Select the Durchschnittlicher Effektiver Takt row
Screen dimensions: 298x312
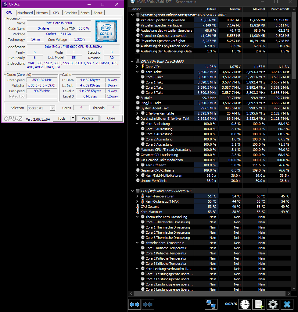point(210,119)
